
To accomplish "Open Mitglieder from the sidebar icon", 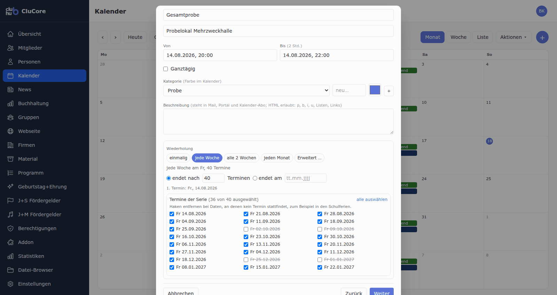I will (x=10, y=48).
